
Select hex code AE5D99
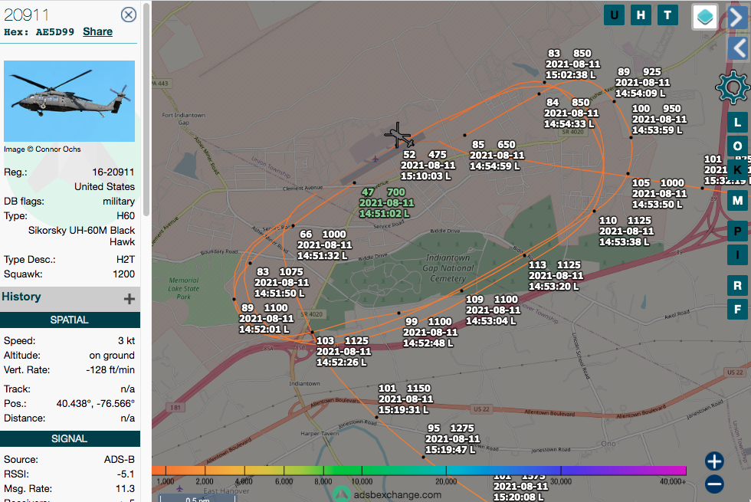[54, 32]
